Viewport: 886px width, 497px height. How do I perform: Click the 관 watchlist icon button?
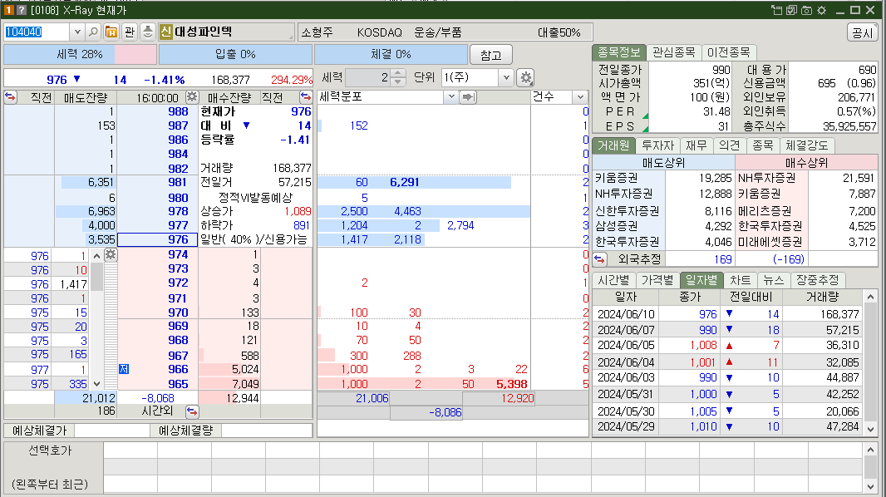(130, 32)
